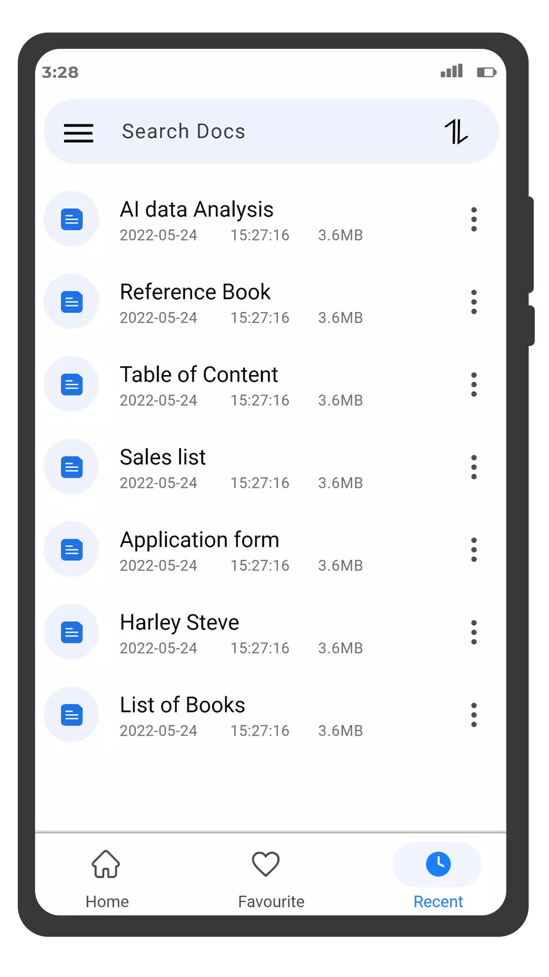This screenshot has width=549, height=977.
Task: Select the Table of Content title
Action: click(x=199, y=375)
